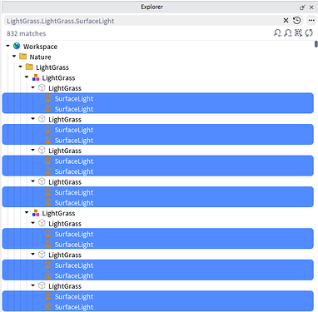Select the first LightGrass model row
This screenshot has width=318, height=312.
pos(158,77)
